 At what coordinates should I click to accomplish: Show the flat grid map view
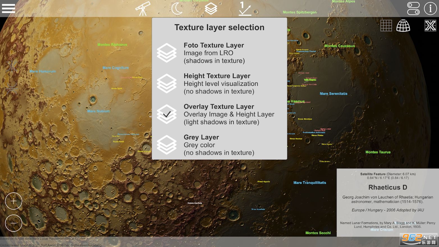click(386, 26)
